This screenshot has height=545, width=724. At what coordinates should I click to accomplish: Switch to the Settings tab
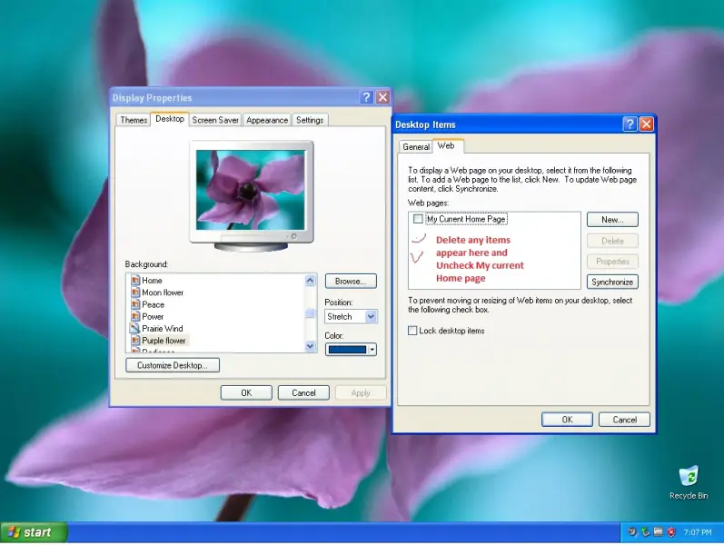310,120
